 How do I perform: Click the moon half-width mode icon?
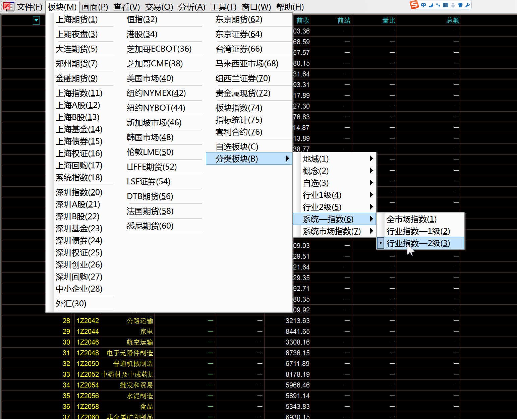(x=431, y=5)
